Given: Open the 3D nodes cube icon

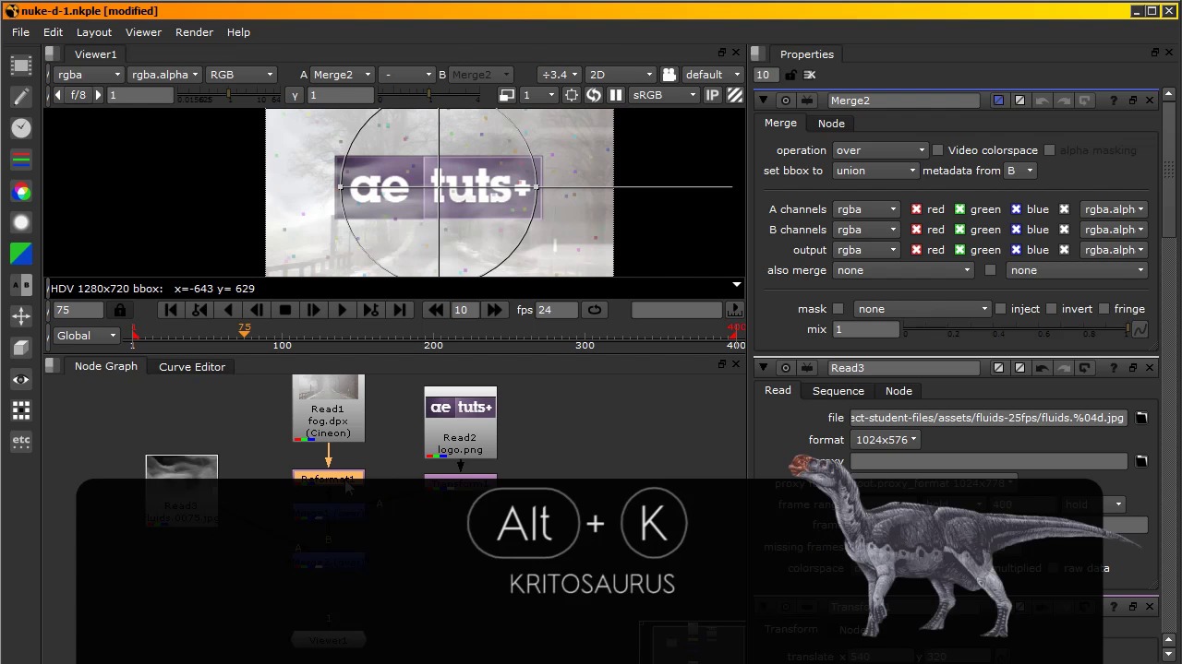Looking at the screenshot, I should pyautogui.click(x=21, y=348).
